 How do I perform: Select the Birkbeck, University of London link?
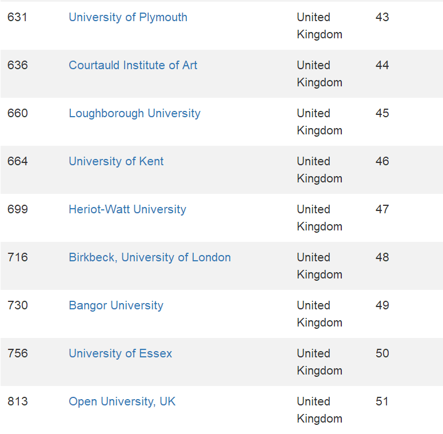[x=150, y=257]
